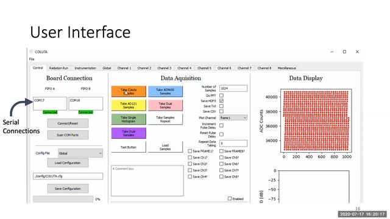Screen dimensions: 390x219
Task: Click the Comment box text area
Action: coord(147,181)
